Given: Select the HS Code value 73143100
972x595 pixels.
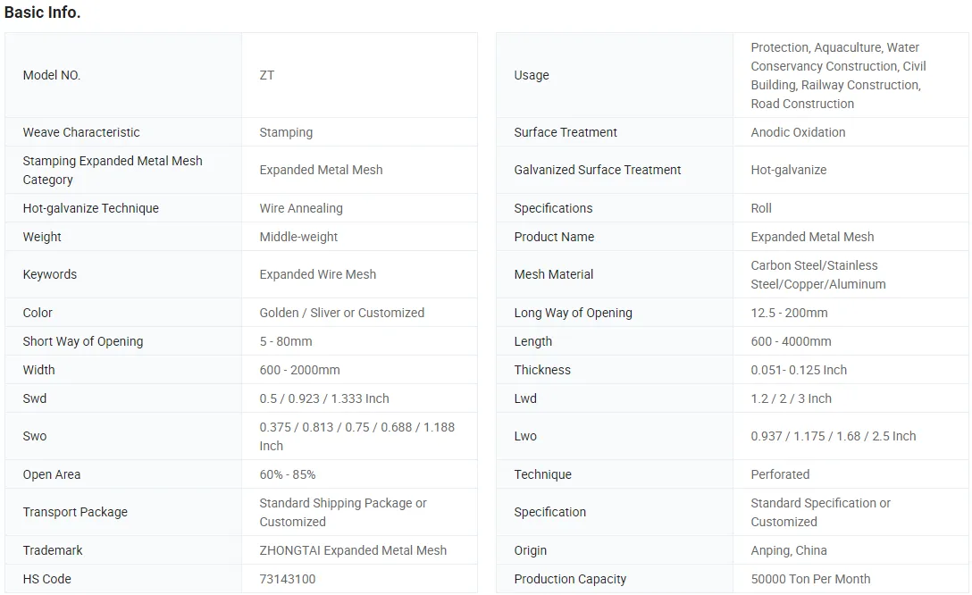Looking at the screenshot, I should (x=288, y=579).
